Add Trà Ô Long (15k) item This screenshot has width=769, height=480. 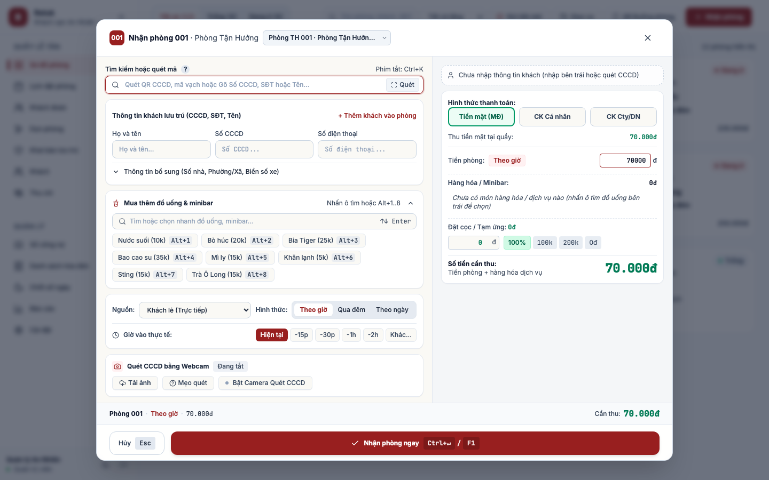230,275
